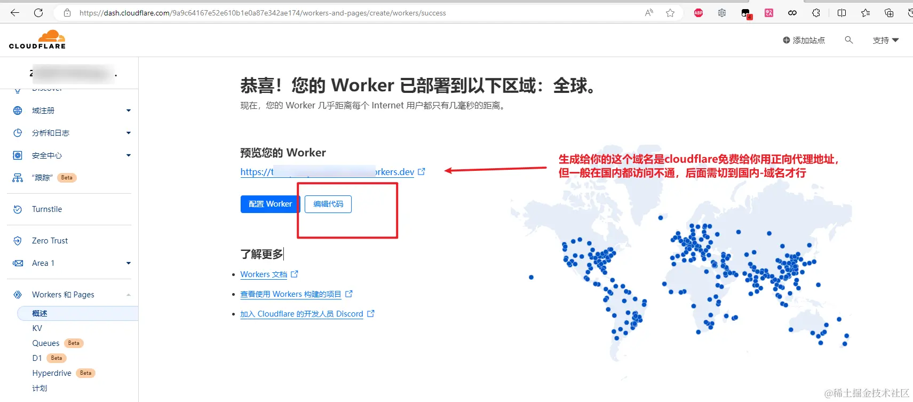
Task: Click the 预览您的 Worker heading
Action: 283,153
